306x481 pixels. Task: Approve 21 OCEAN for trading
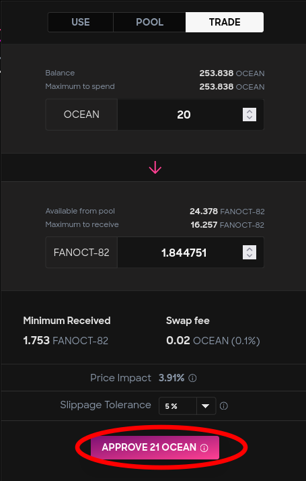pyautogui.click(x=155, y=447)
